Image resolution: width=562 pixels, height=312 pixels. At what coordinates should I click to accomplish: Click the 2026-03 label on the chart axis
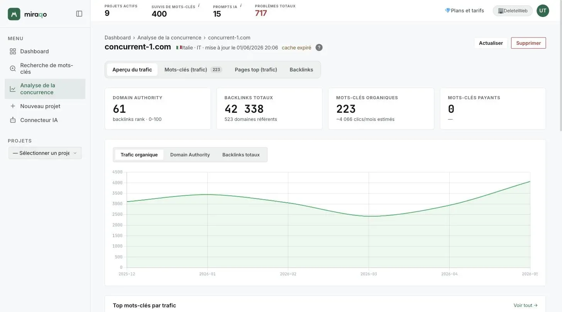pyautogui.click(x=369, y=274)
